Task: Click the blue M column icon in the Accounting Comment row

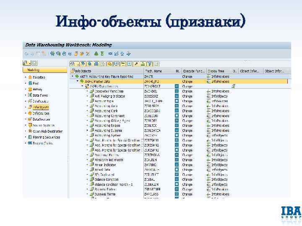Action: tap(177, 116)
